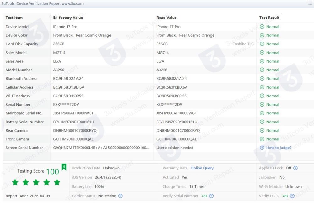Select ex-factory mainboard serial J85HP600AT10000WGT
Viewport: 314px width, 203px height.
coord(73,113)
